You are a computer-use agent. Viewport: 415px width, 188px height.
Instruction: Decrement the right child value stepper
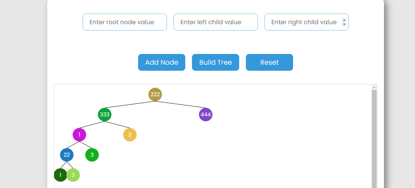pos(344,25)
